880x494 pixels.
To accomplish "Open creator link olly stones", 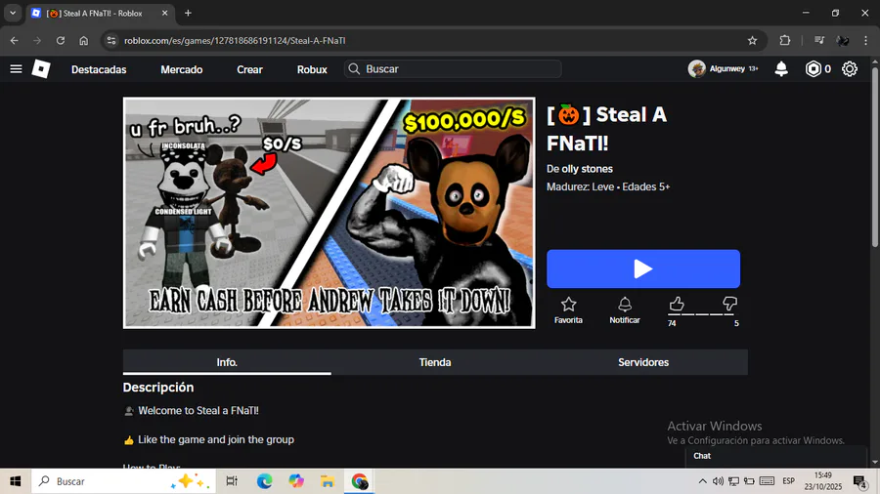I will coord(587,169).
